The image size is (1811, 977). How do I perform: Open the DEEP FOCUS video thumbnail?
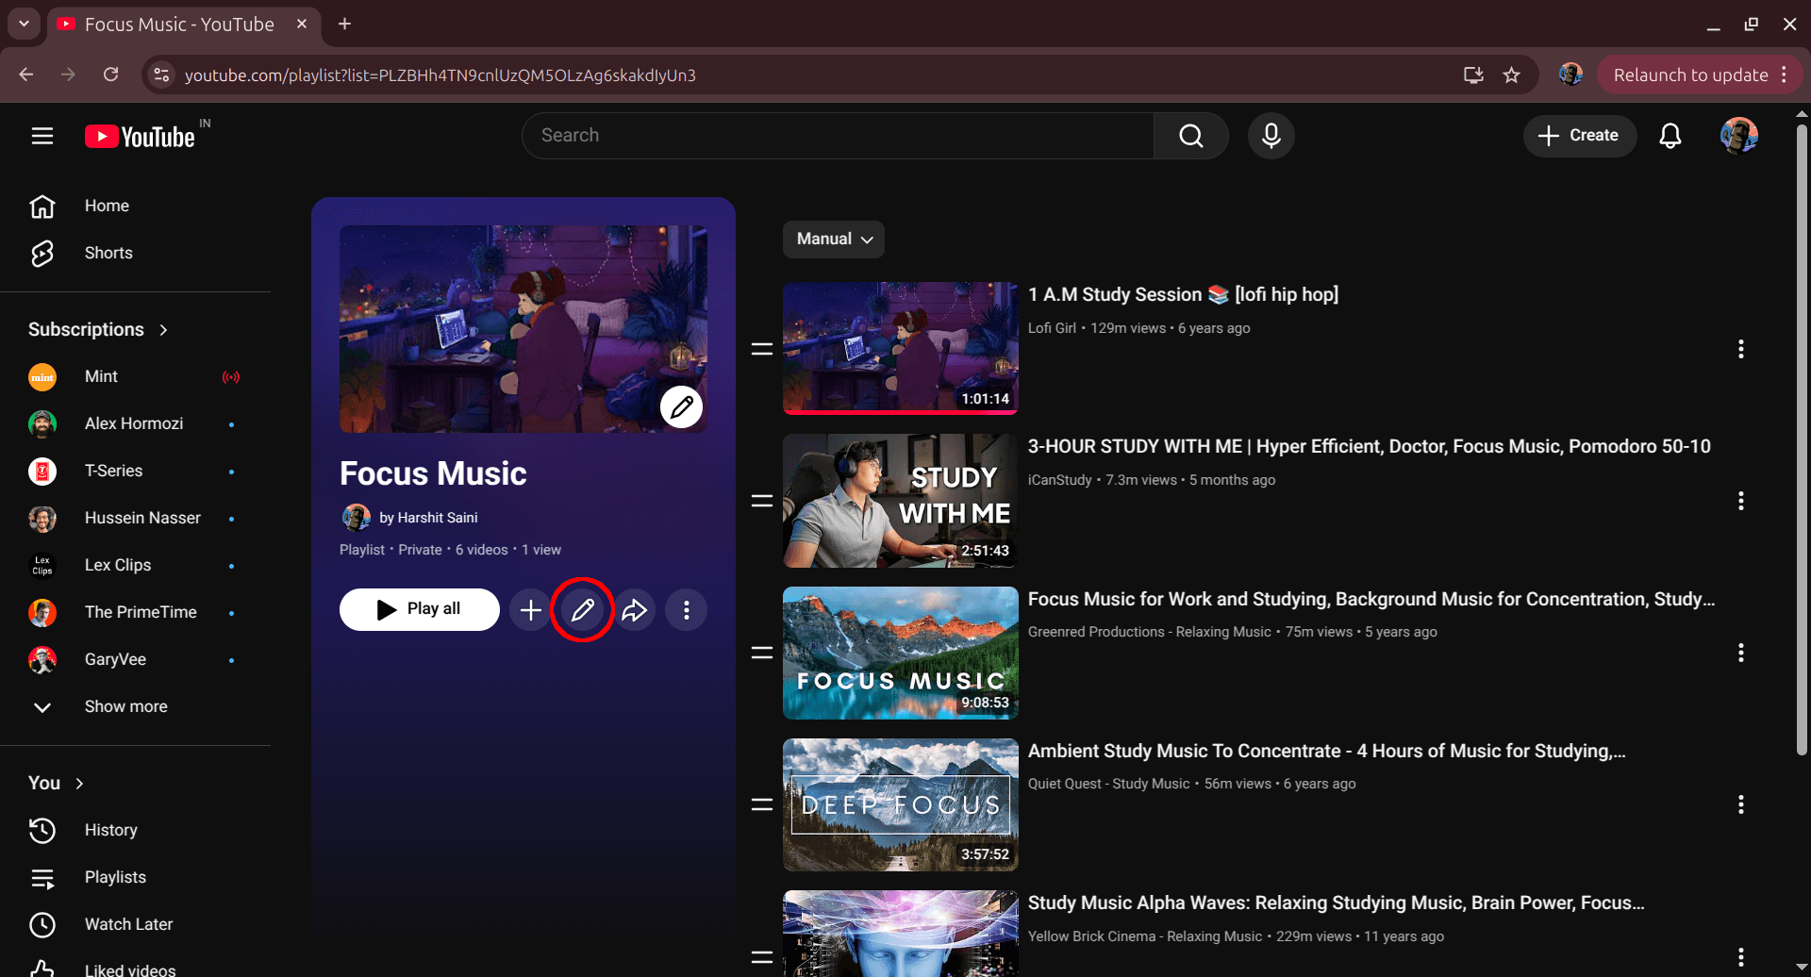tap(900, 803)
